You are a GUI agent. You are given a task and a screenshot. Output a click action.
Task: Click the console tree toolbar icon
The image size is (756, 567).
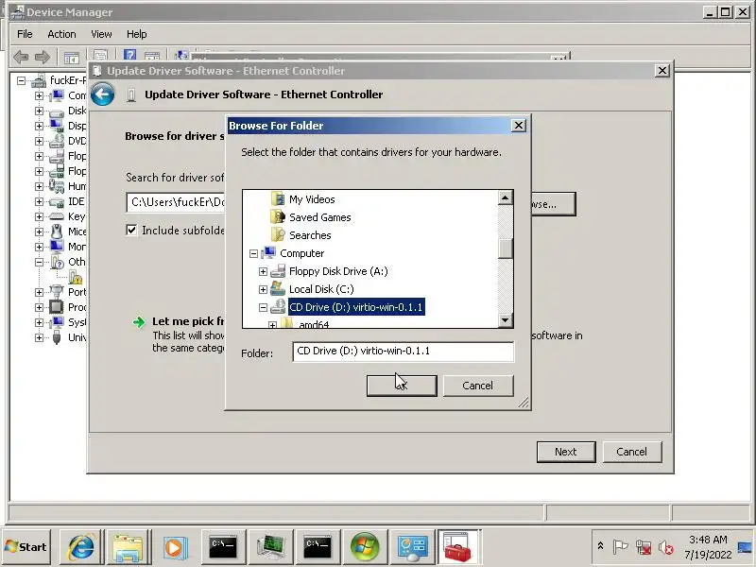(x=72, y=58)
